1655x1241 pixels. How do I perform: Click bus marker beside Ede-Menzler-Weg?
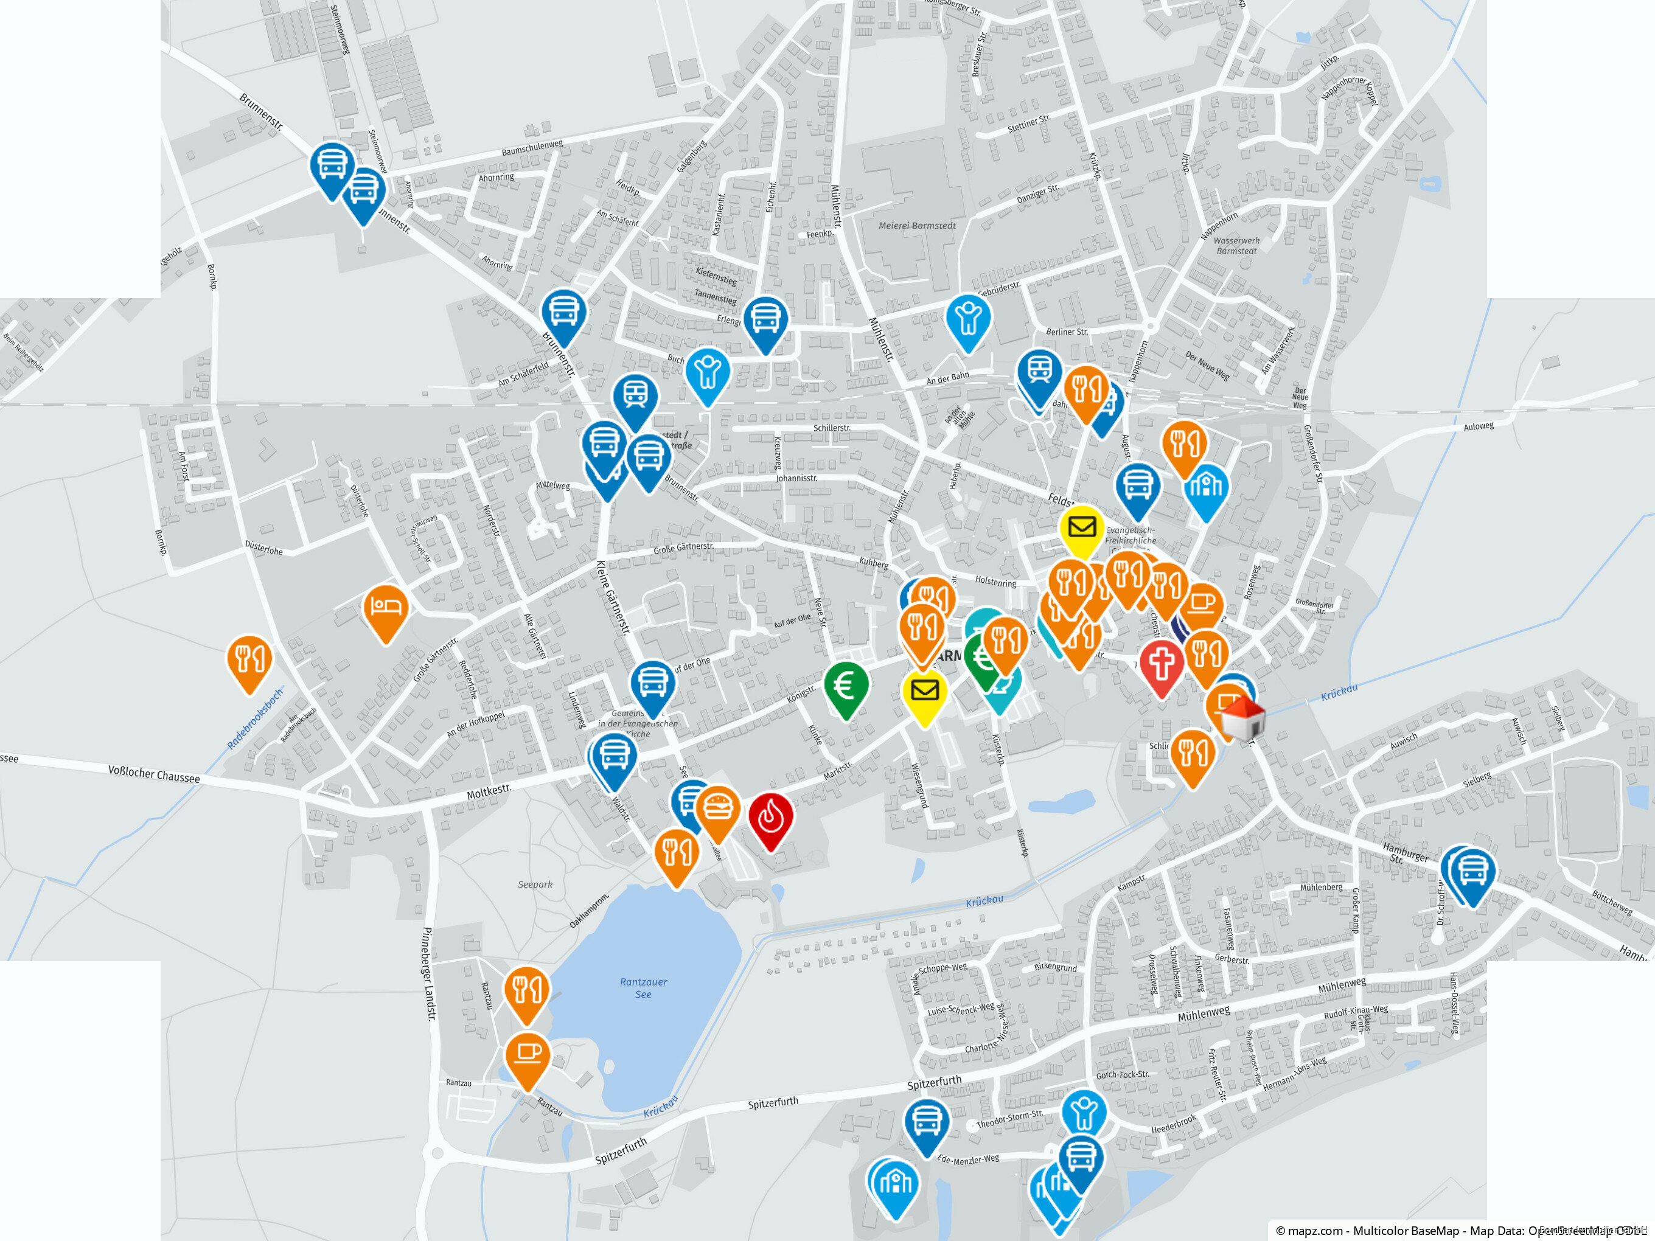1081,1164
